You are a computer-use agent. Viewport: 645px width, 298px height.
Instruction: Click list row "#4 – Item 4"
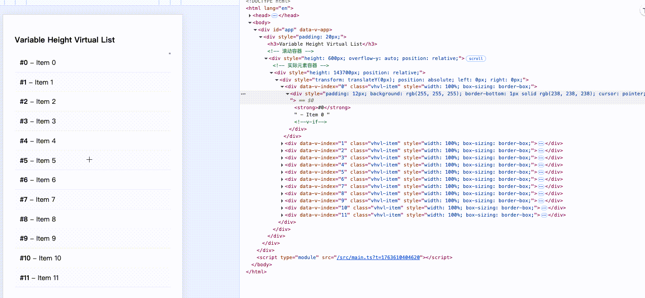click(93, 141)
